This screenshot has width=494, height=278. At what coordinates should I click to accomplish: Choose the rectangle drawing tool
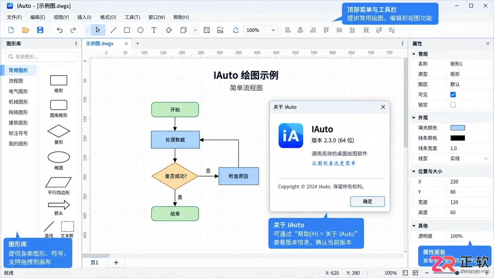click(127, 30)
